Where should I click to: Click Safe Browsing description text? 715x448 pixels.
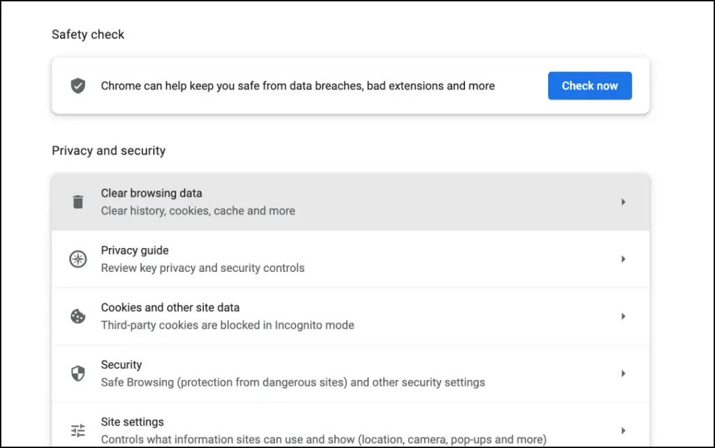293,382
